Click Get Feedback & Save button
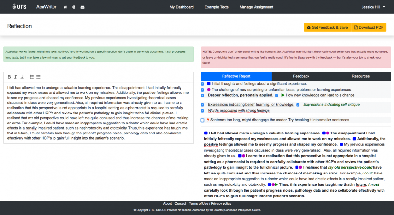This screenshot has width=394, height=215. point(327,27)
